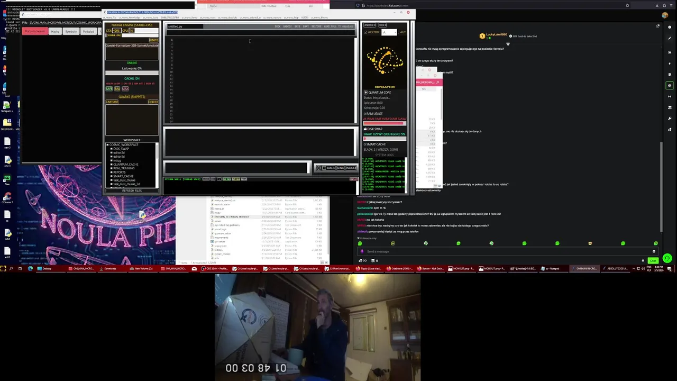Click the SEND button
Image resolution: width=677 pixels, height=381 pixels.
click(x=341, y=168)
